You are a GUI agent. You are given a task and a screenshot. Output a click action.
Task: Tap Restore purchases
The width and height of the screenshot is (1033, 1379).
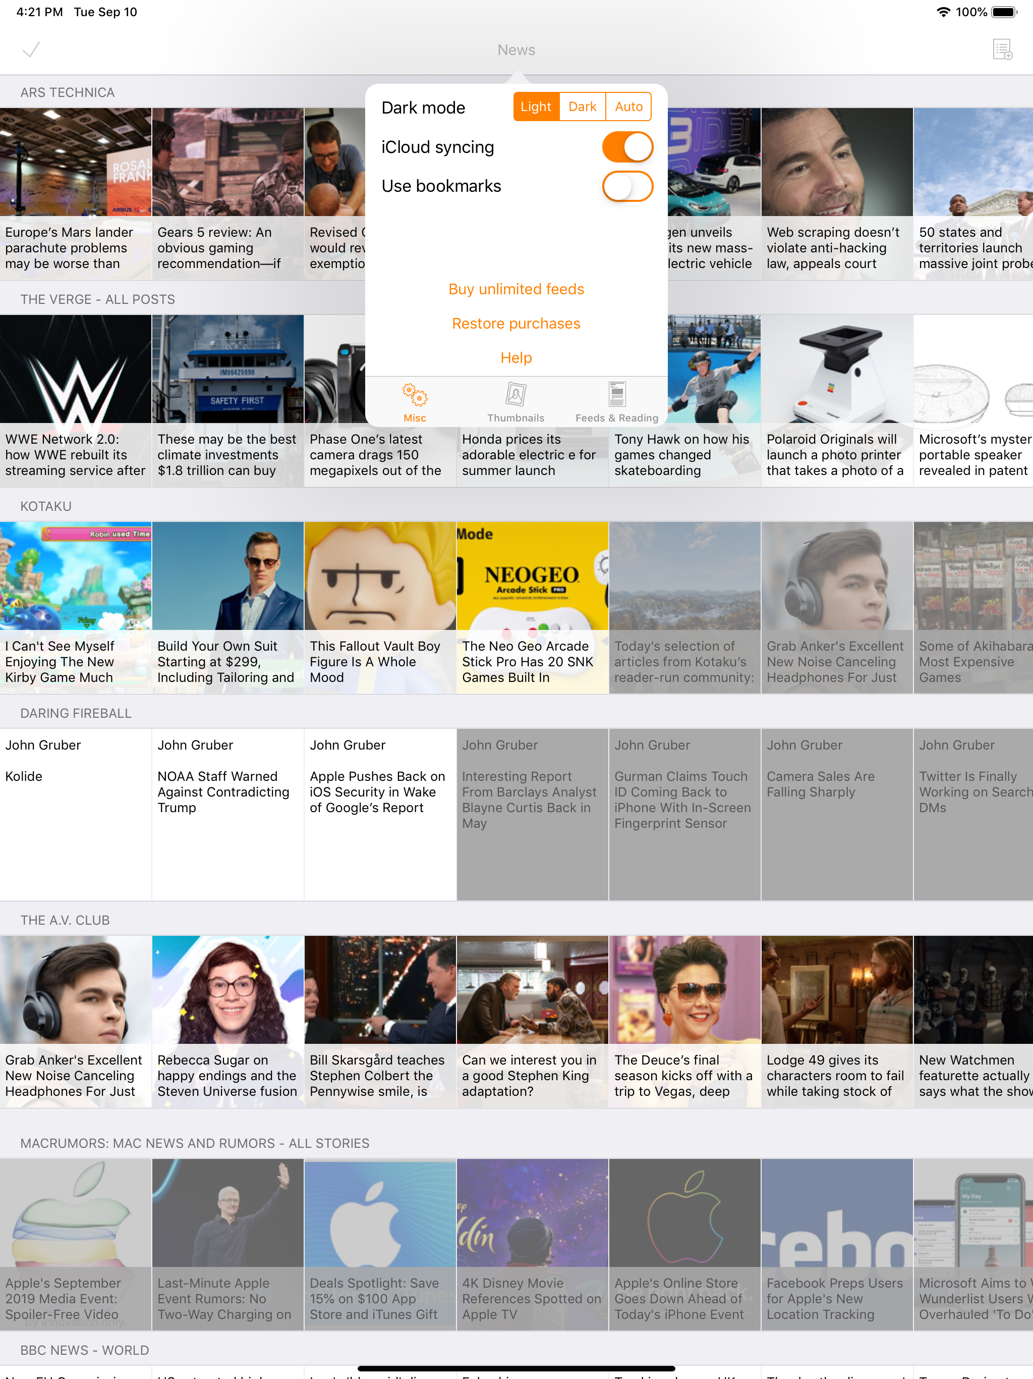point(516,324)
